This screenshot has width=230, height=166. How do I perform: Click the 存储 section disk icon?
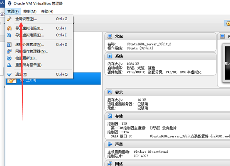point(110,116)
